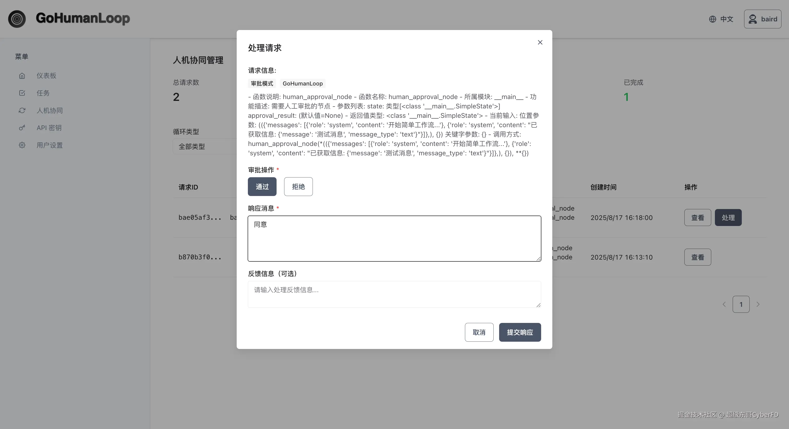This screenshot has height=429, width=789.
Task: Go to next page with right chevron
Action: pos(758,304)
